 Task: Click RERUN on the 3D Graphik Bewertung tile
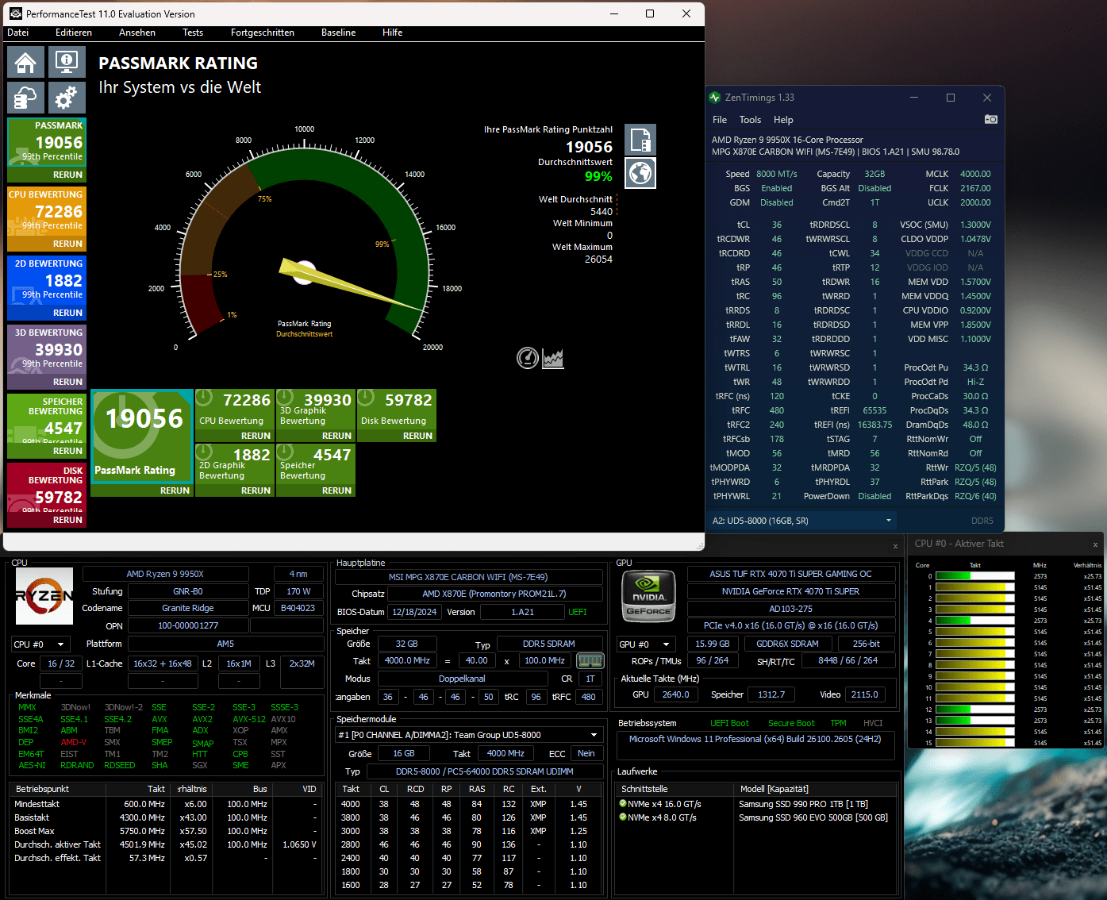coord(336,436)
